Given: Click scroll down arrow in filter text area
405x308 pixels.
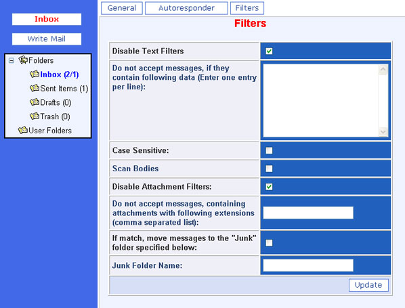Looking at the screenshot, I should click(x=383, y=132).
